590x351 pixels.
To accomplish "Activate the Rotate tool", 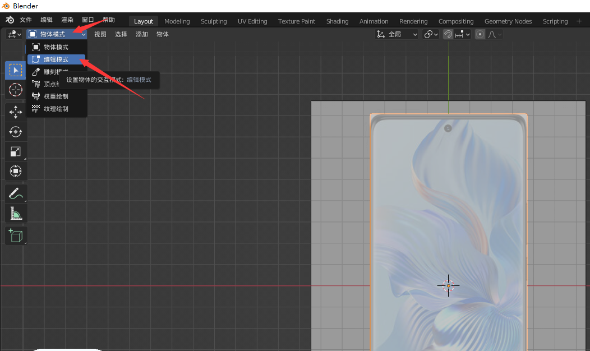I will [16, 132].
